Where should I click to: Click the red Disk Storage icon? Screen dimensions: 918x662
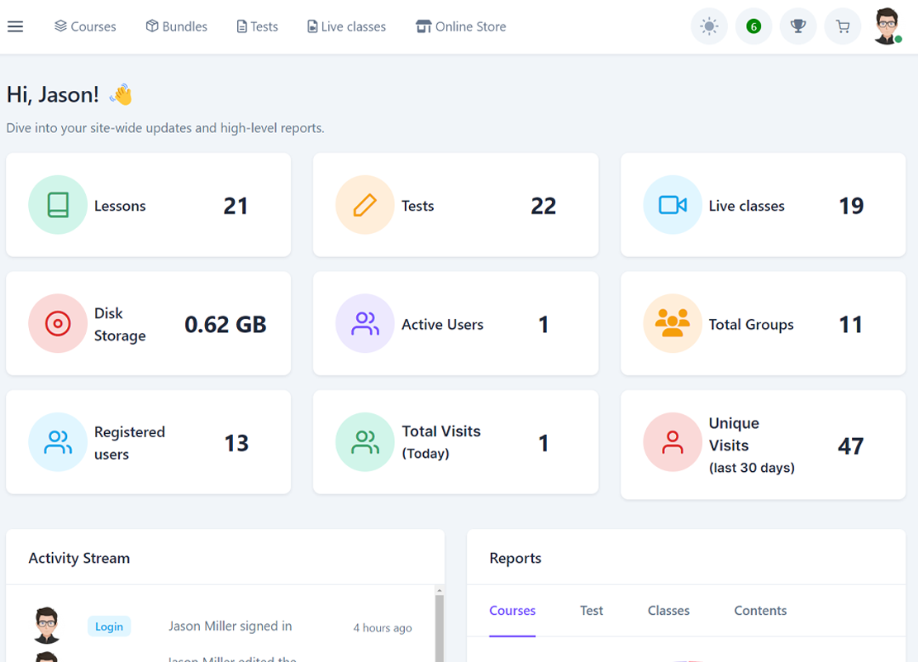(58, 324)
